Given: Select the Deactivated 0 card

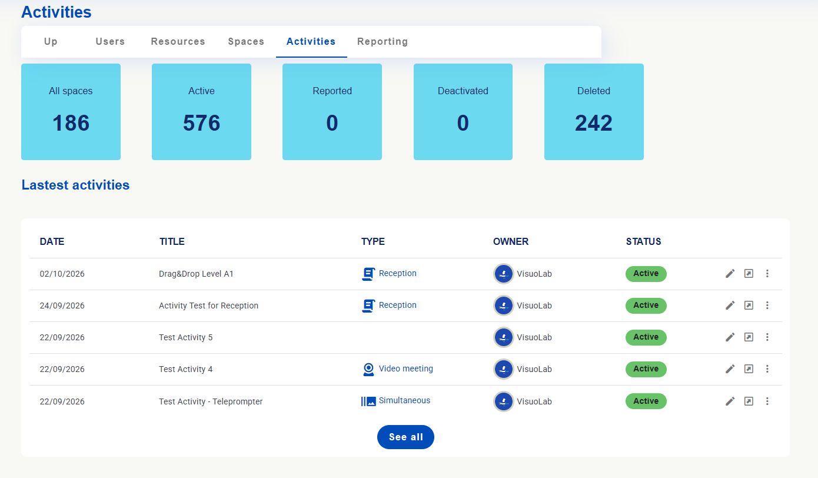Looking at the screenshot, I should coord(463,112).
